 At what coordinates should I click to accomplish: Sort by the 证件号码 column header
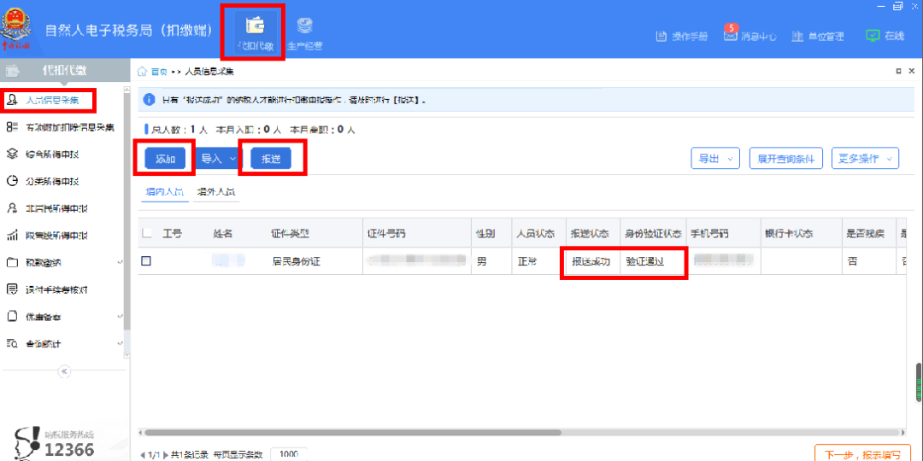pos(385,233)
